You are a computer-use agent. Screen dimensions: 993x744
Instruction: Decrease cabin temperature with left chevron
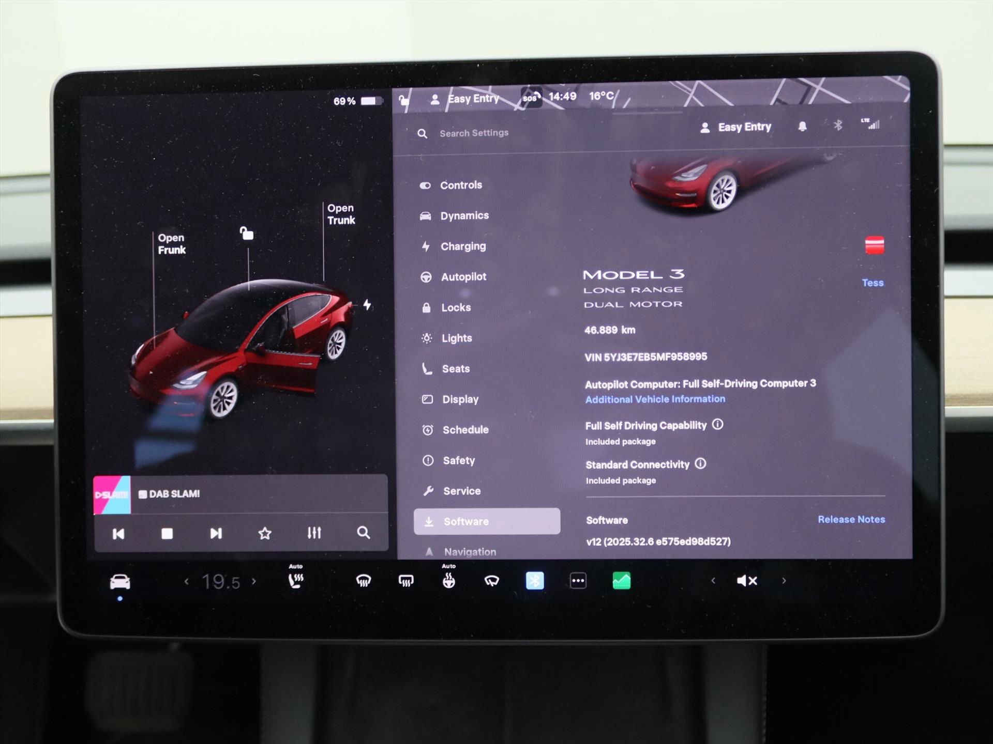click(x=187, y=582)
